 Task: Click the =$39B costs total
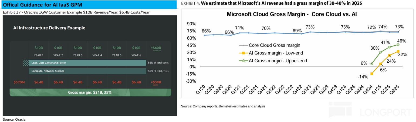[x=157, y=82]
